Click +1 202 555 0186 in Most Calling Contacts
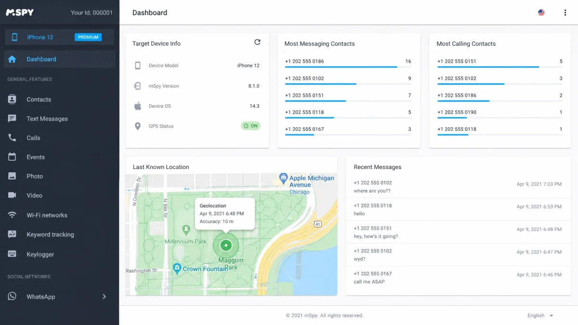578x325 pixels. (457, 95)
